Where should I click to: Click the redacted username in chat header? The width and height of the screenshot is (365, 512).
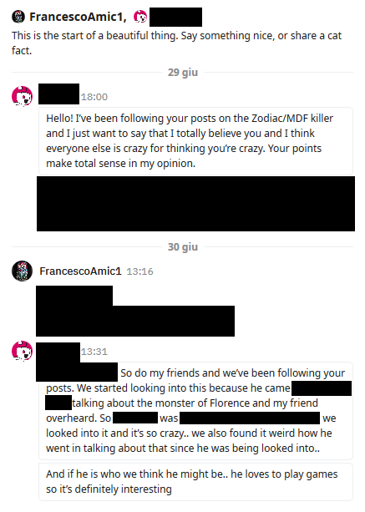point(175,17)
